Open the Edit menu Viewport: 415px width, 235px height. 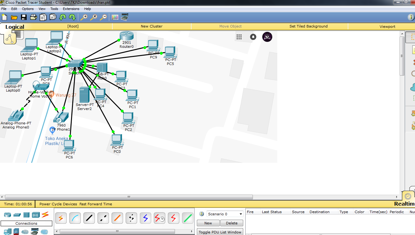[x=14, y=9]
